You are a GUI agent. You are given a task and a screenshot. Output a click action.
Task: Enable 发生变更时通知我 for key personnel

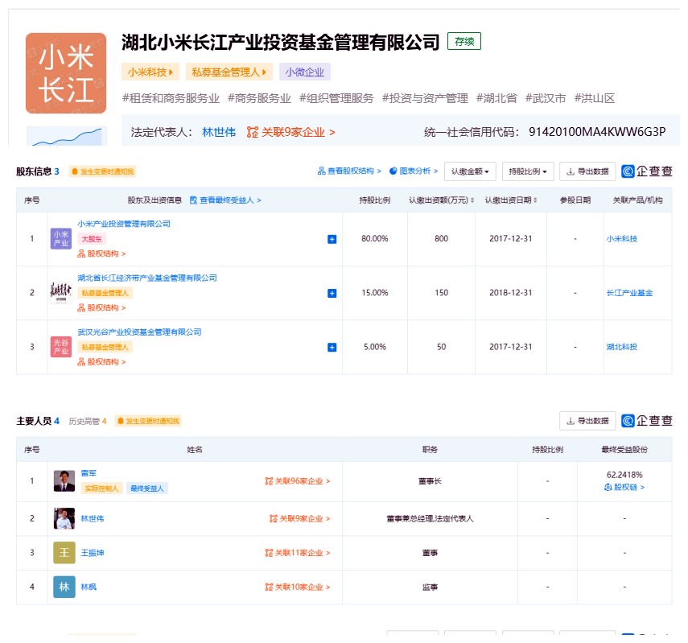[148, 421]
